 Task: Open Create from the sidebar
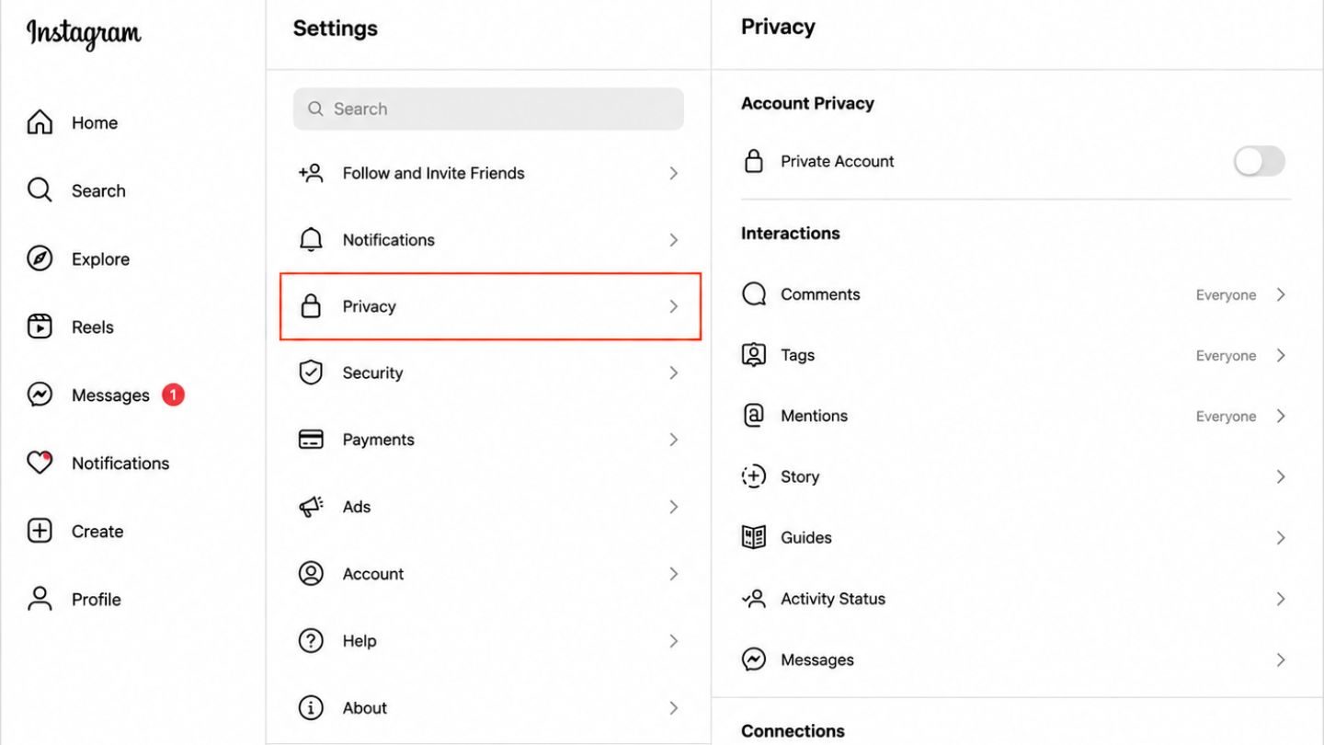97,531
